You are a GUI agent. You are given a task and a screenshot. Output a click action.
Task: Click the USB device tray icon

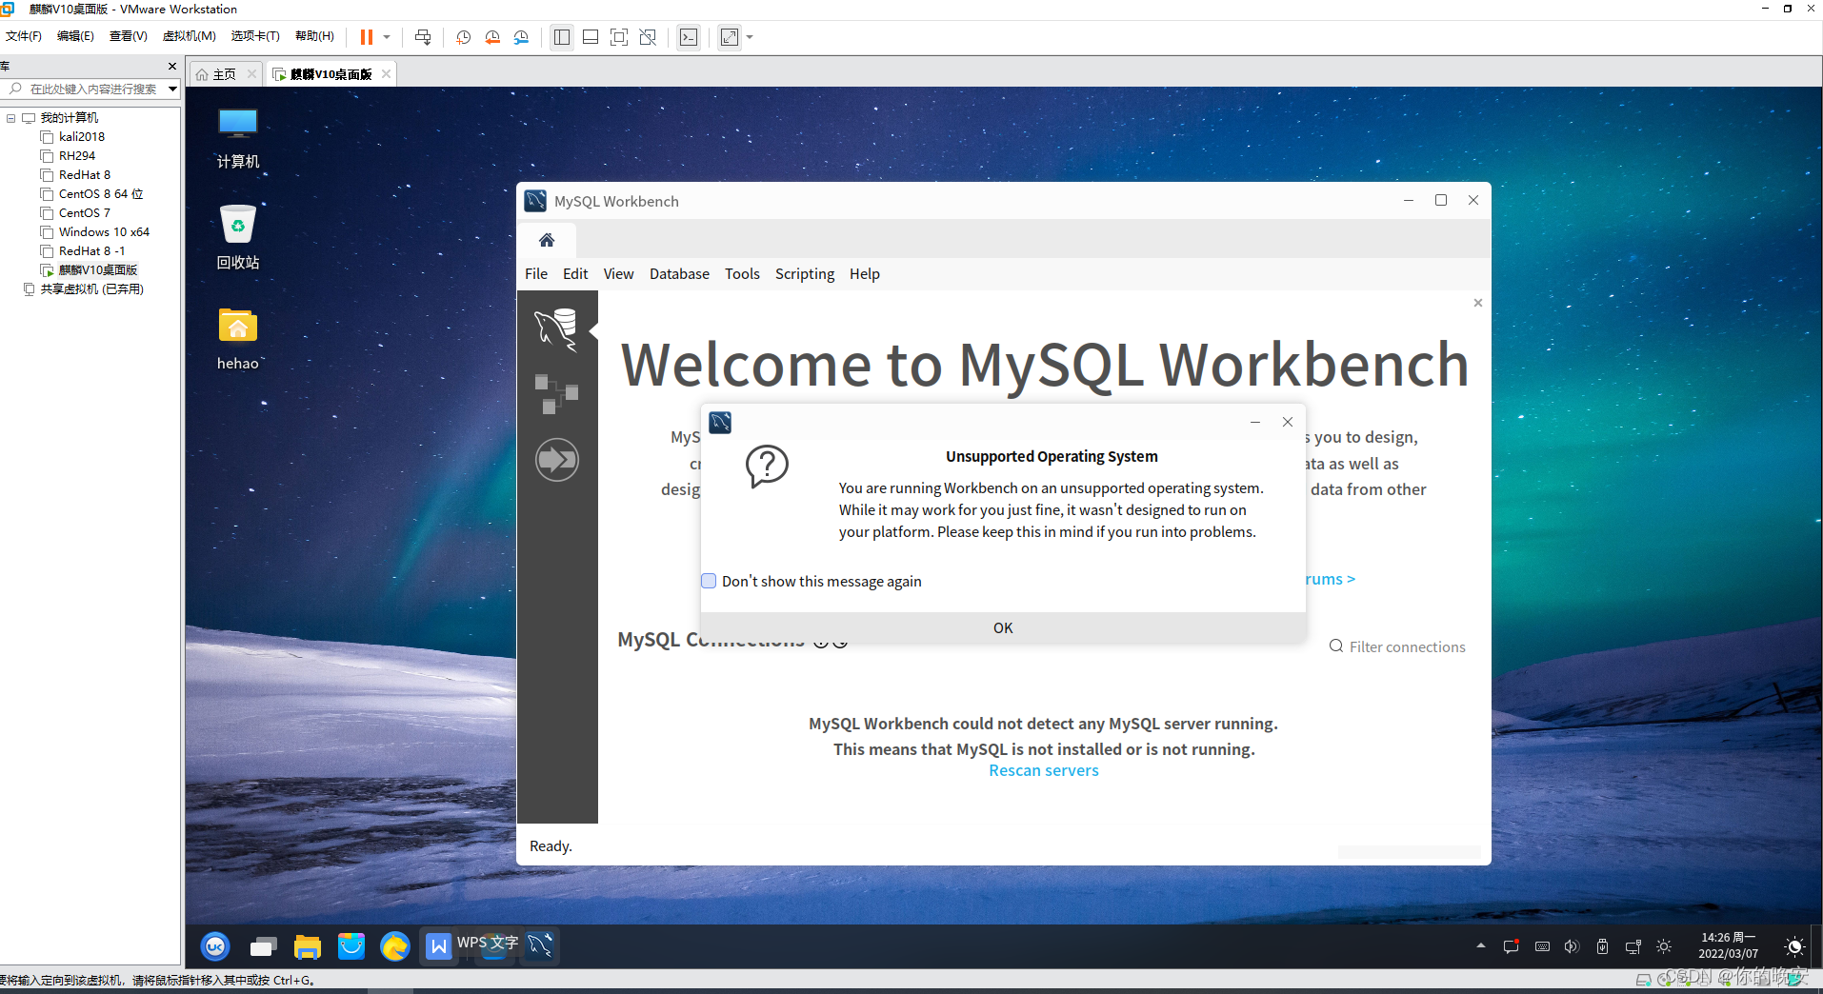(1603, 946)
